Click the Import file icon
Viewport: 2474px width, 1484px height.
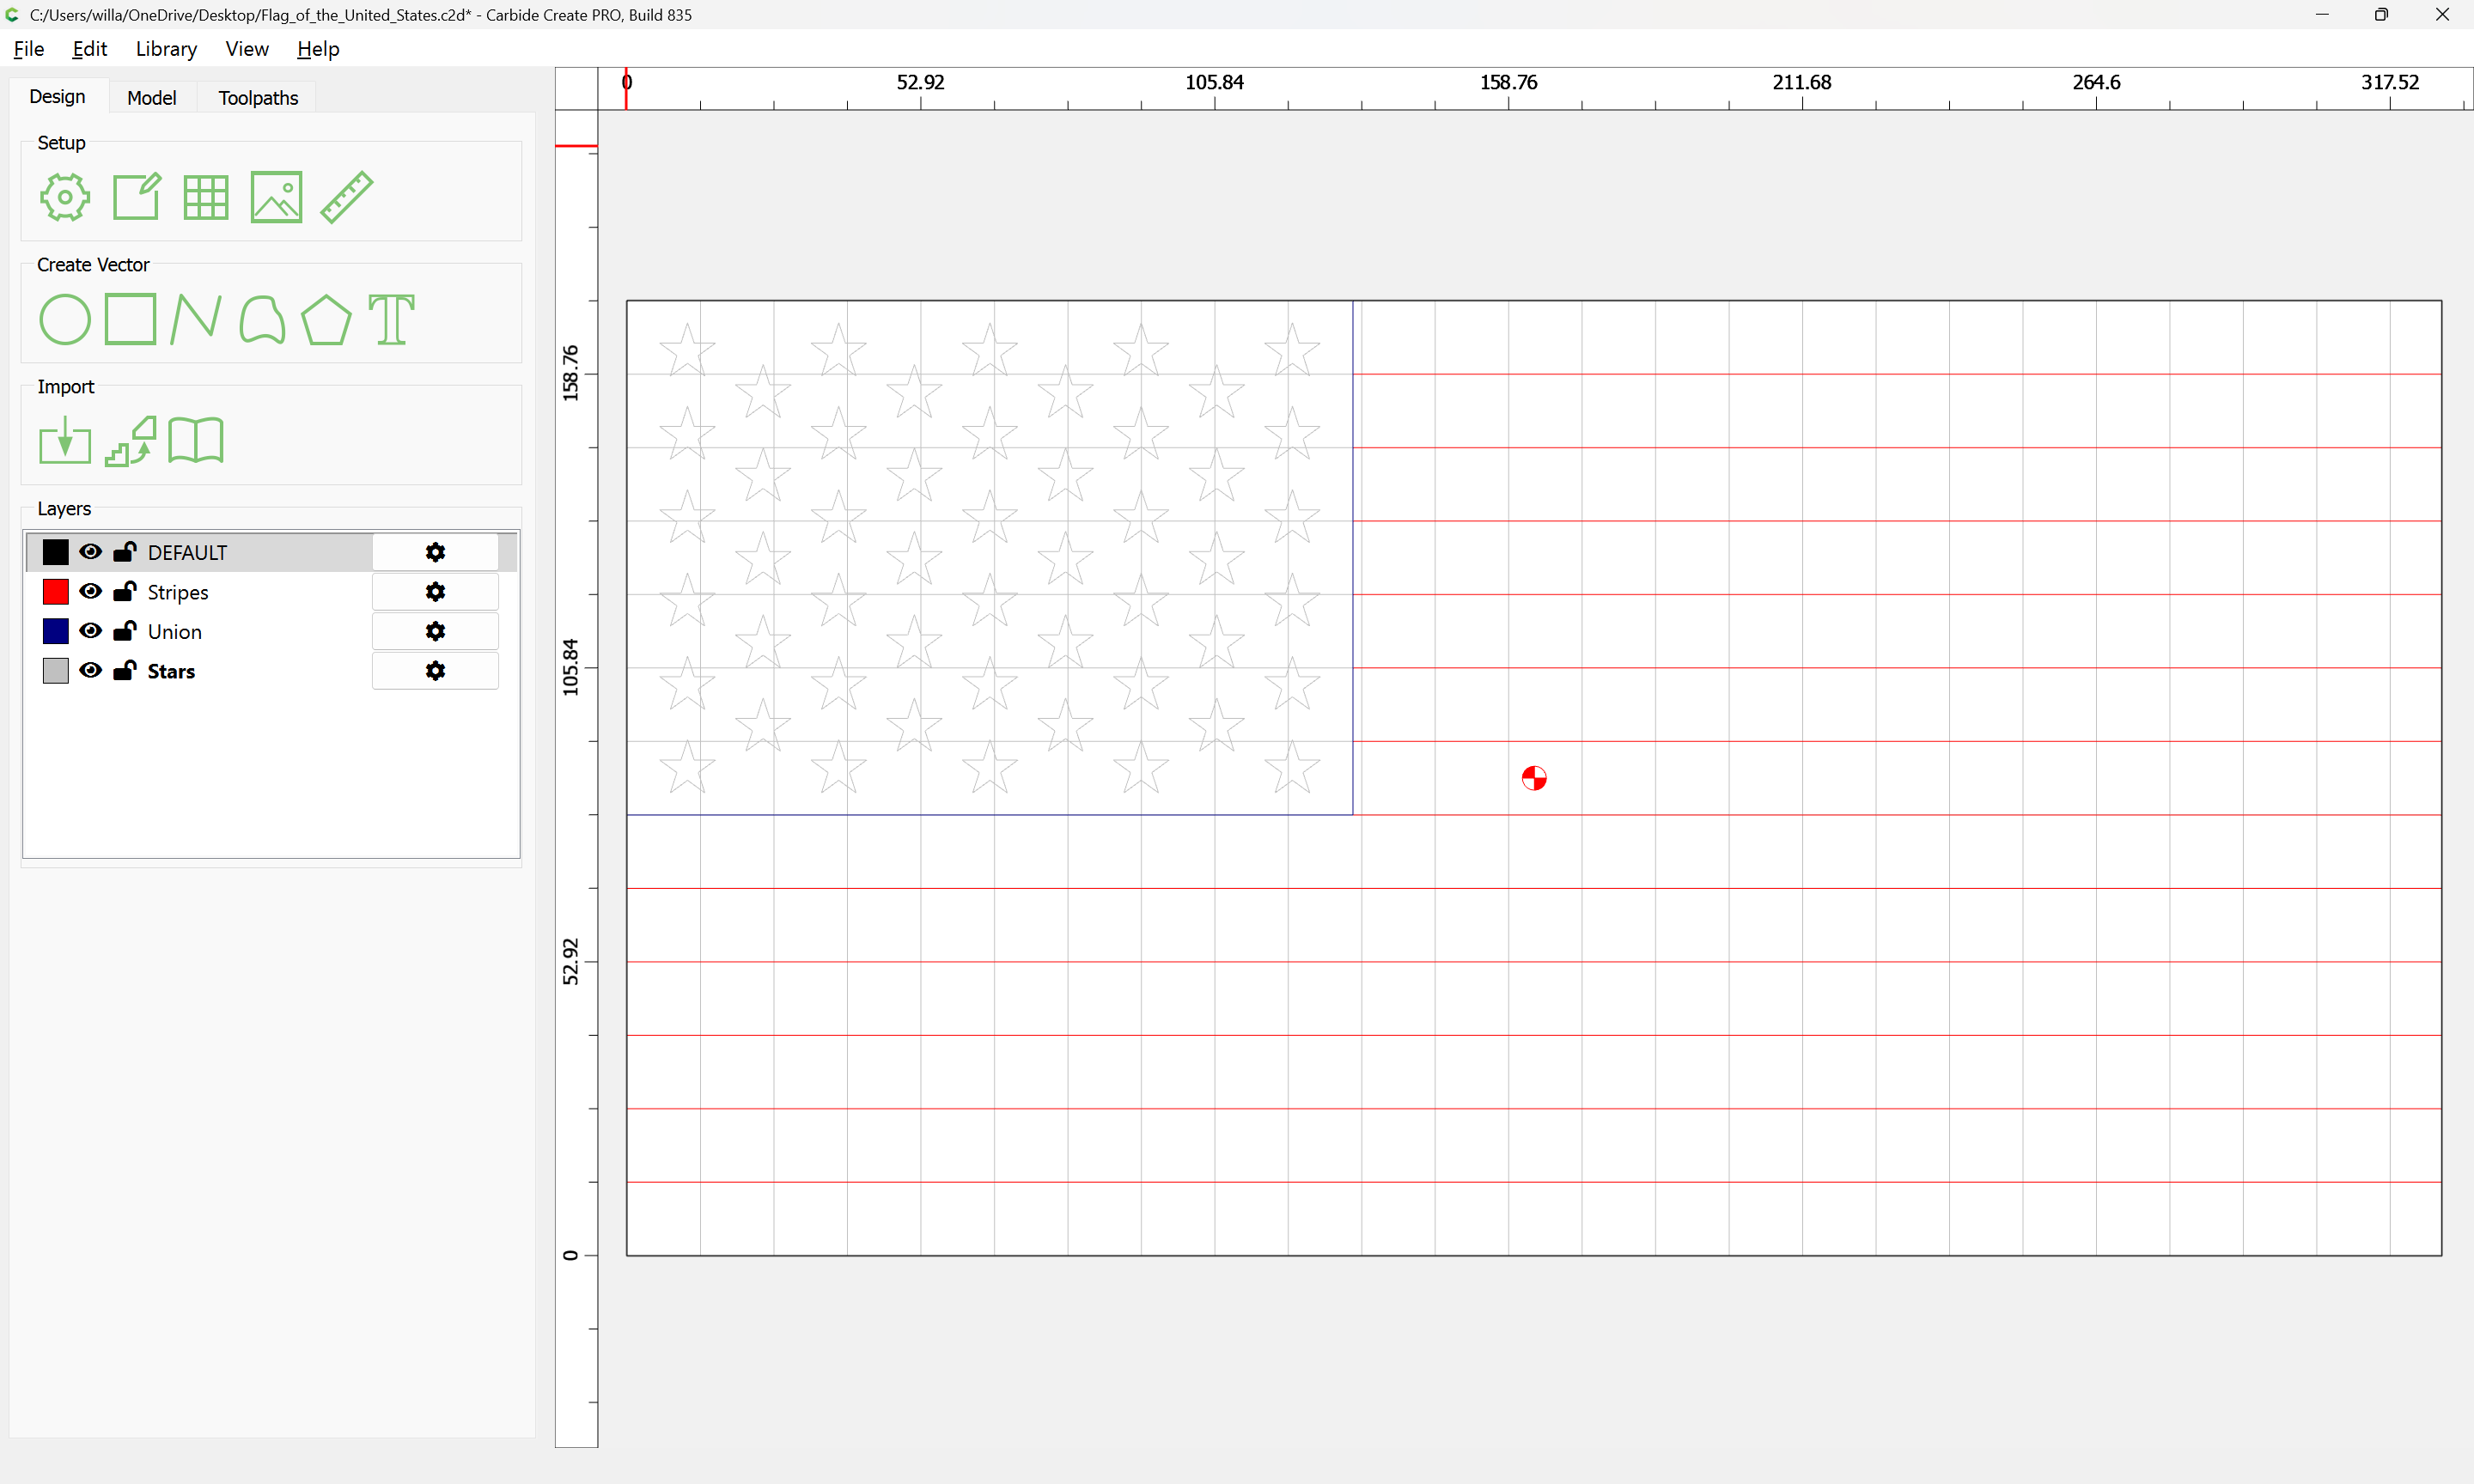tap(65, 441)
